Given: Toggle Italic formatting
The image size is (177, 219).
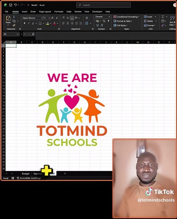Looking at the screenshot, I should [29, 23].
